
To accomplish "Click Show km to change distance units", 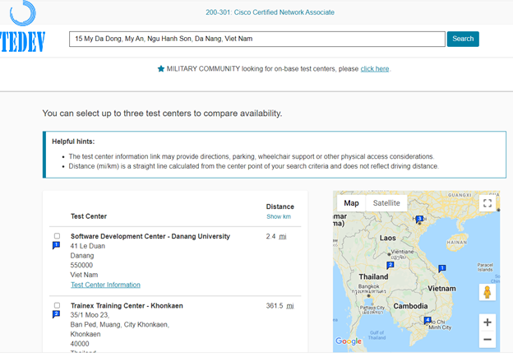I will pyautogui.click(x=279, y=216).
